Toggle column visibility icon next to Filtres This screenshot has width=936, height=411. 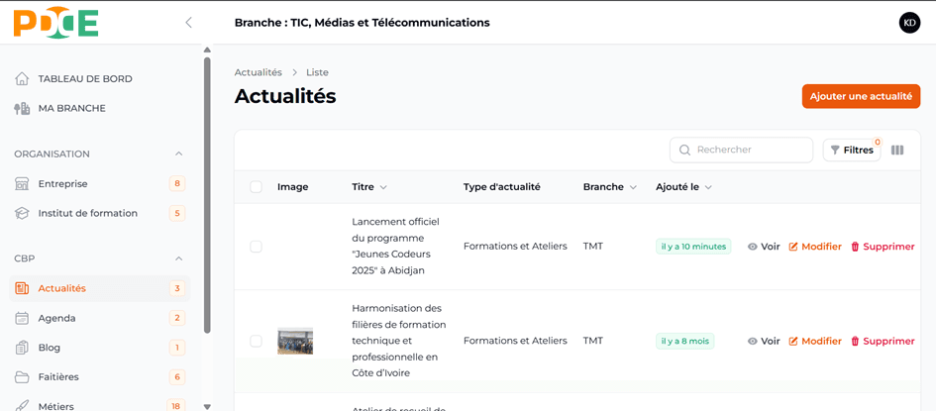(x=897, y=151)
